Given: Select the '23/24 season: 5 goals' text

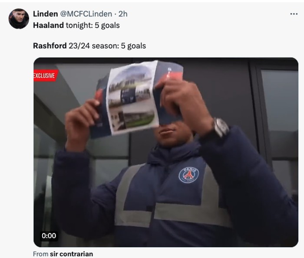Looking at the screenshot, I should [x=107, y=46].
